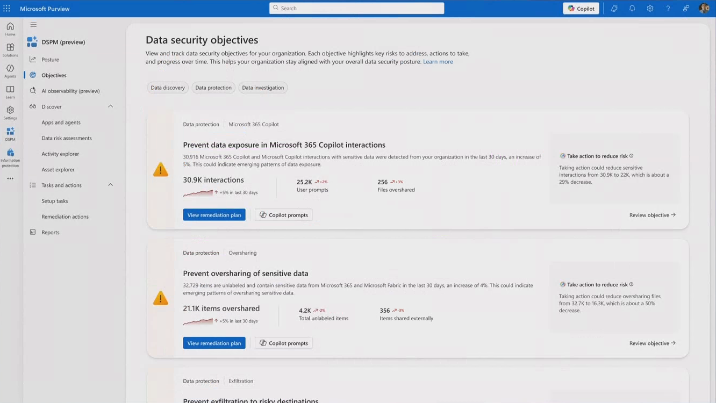
Task: Select DSPM icon in left rail
Action: [10, 134]
